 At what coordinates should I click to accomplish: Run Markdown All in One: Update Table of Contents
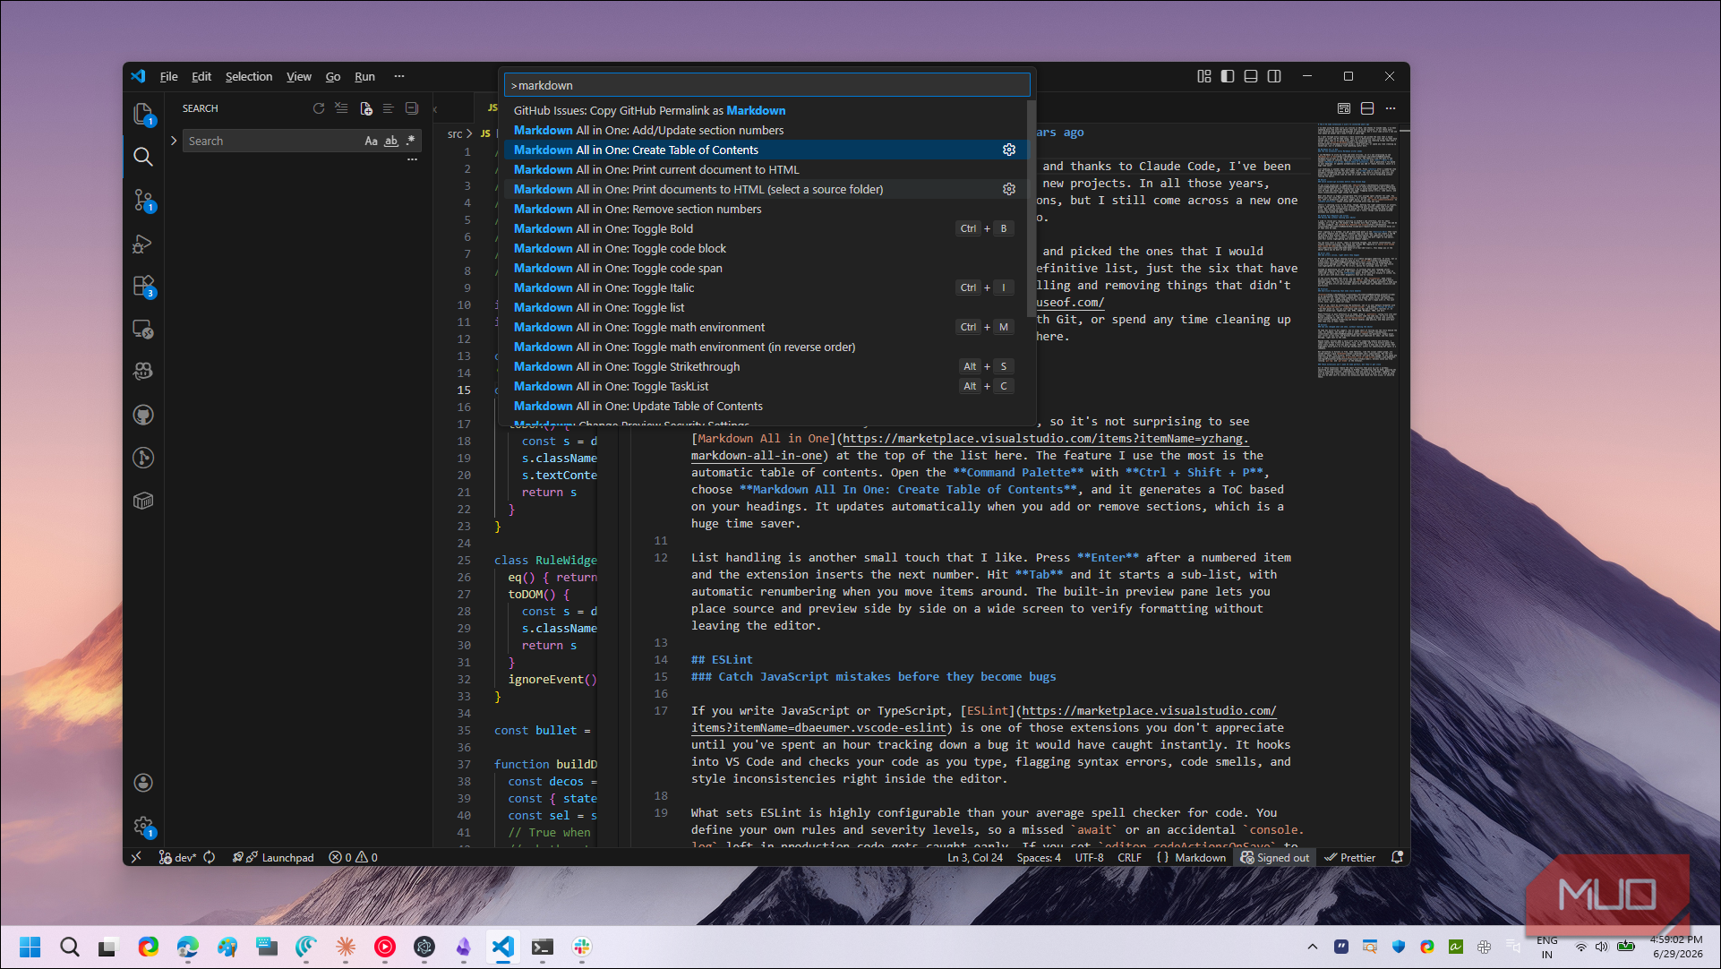[766, 406]
